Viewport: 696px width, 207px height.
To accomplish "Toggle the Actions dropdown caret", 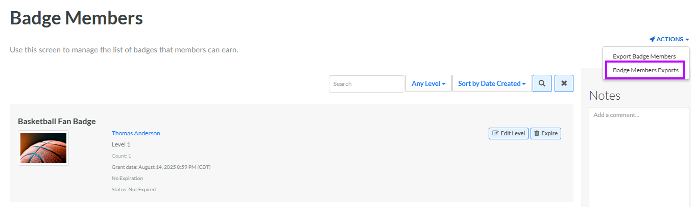I will coord(687,40).
